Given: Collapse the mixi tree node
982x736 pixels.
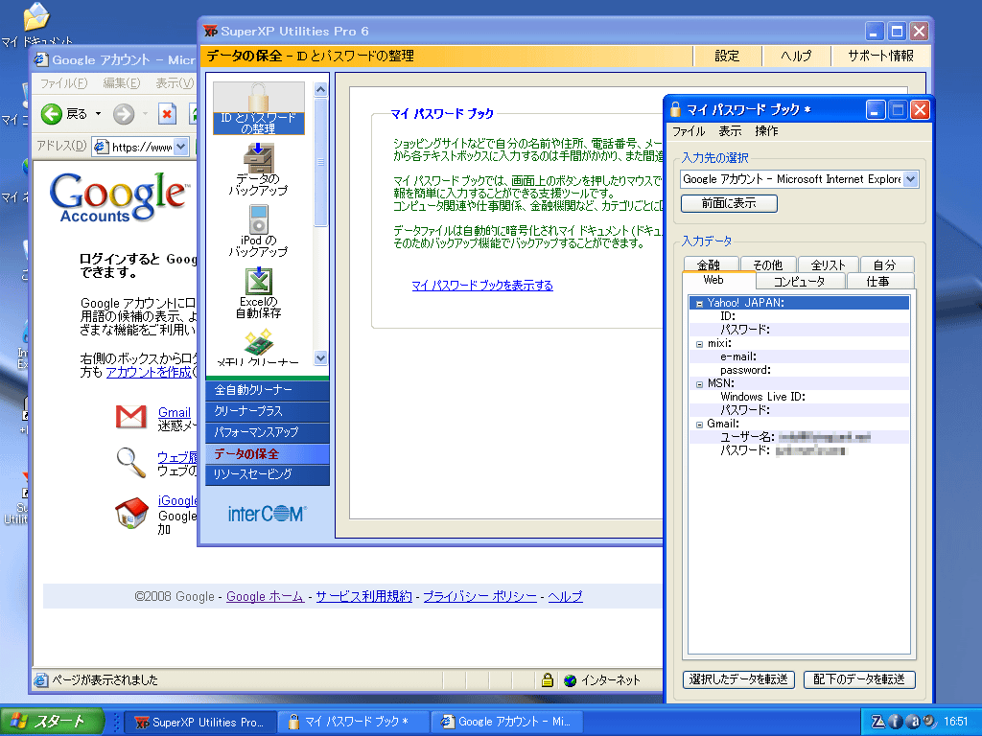Looking at the screenshot, I should 699,344.
